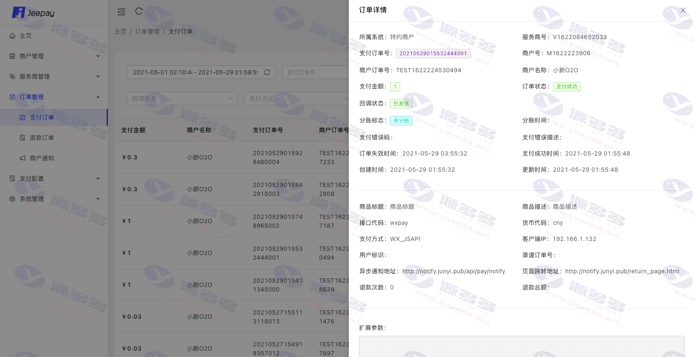Open 商户通知 submenu item

pyautogui.click(x=54, y=158)
